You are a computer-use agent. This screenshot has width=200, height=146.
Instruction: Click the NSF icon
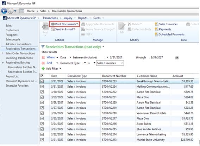[x=83, y=34]
